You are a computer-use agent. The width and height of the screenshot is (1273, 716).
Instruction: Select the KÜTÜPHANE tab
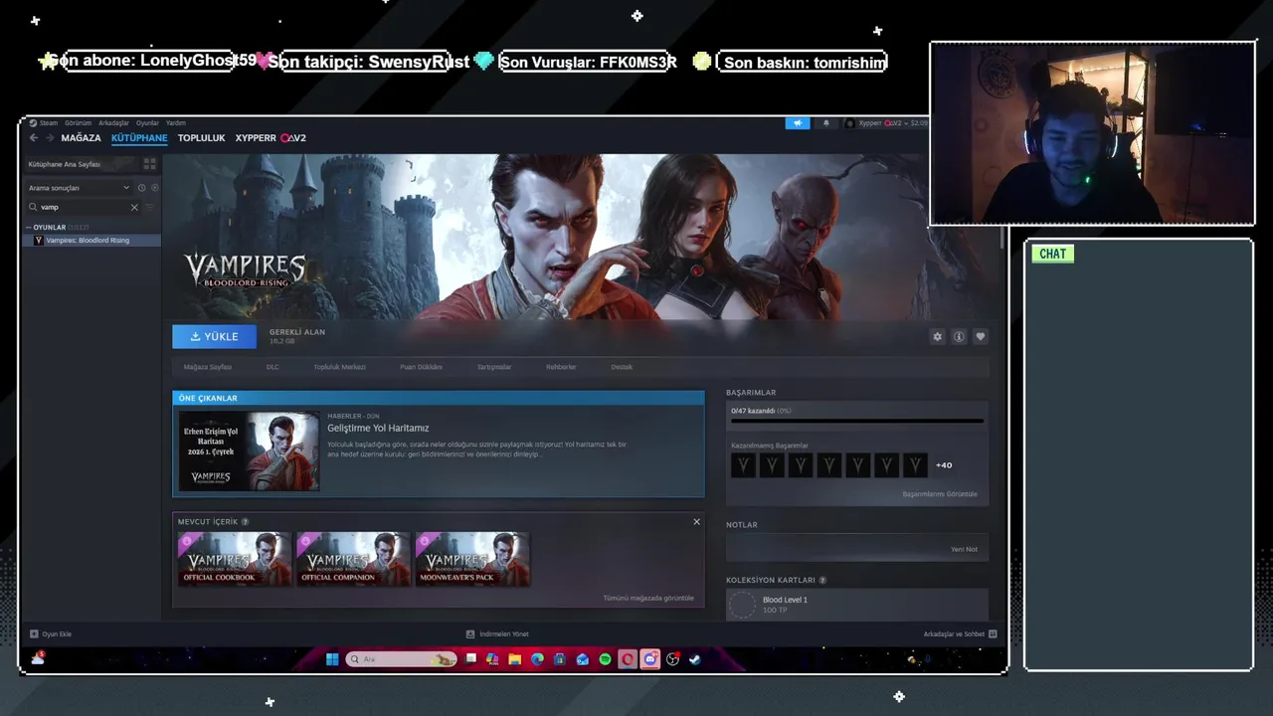click(139, 138)
